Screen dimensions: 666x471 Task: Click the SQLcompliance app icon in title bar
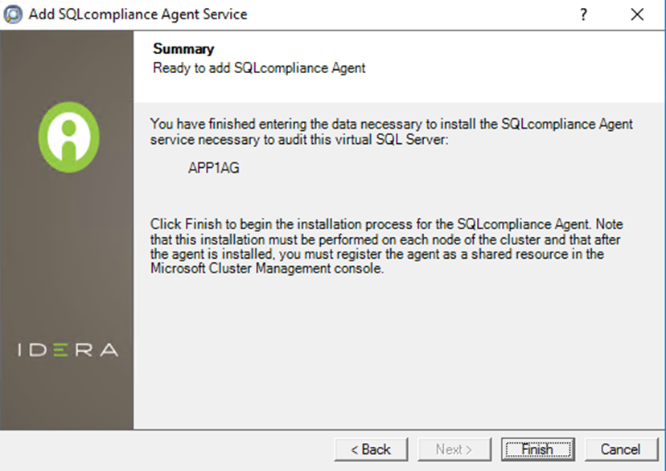point(14,14)
